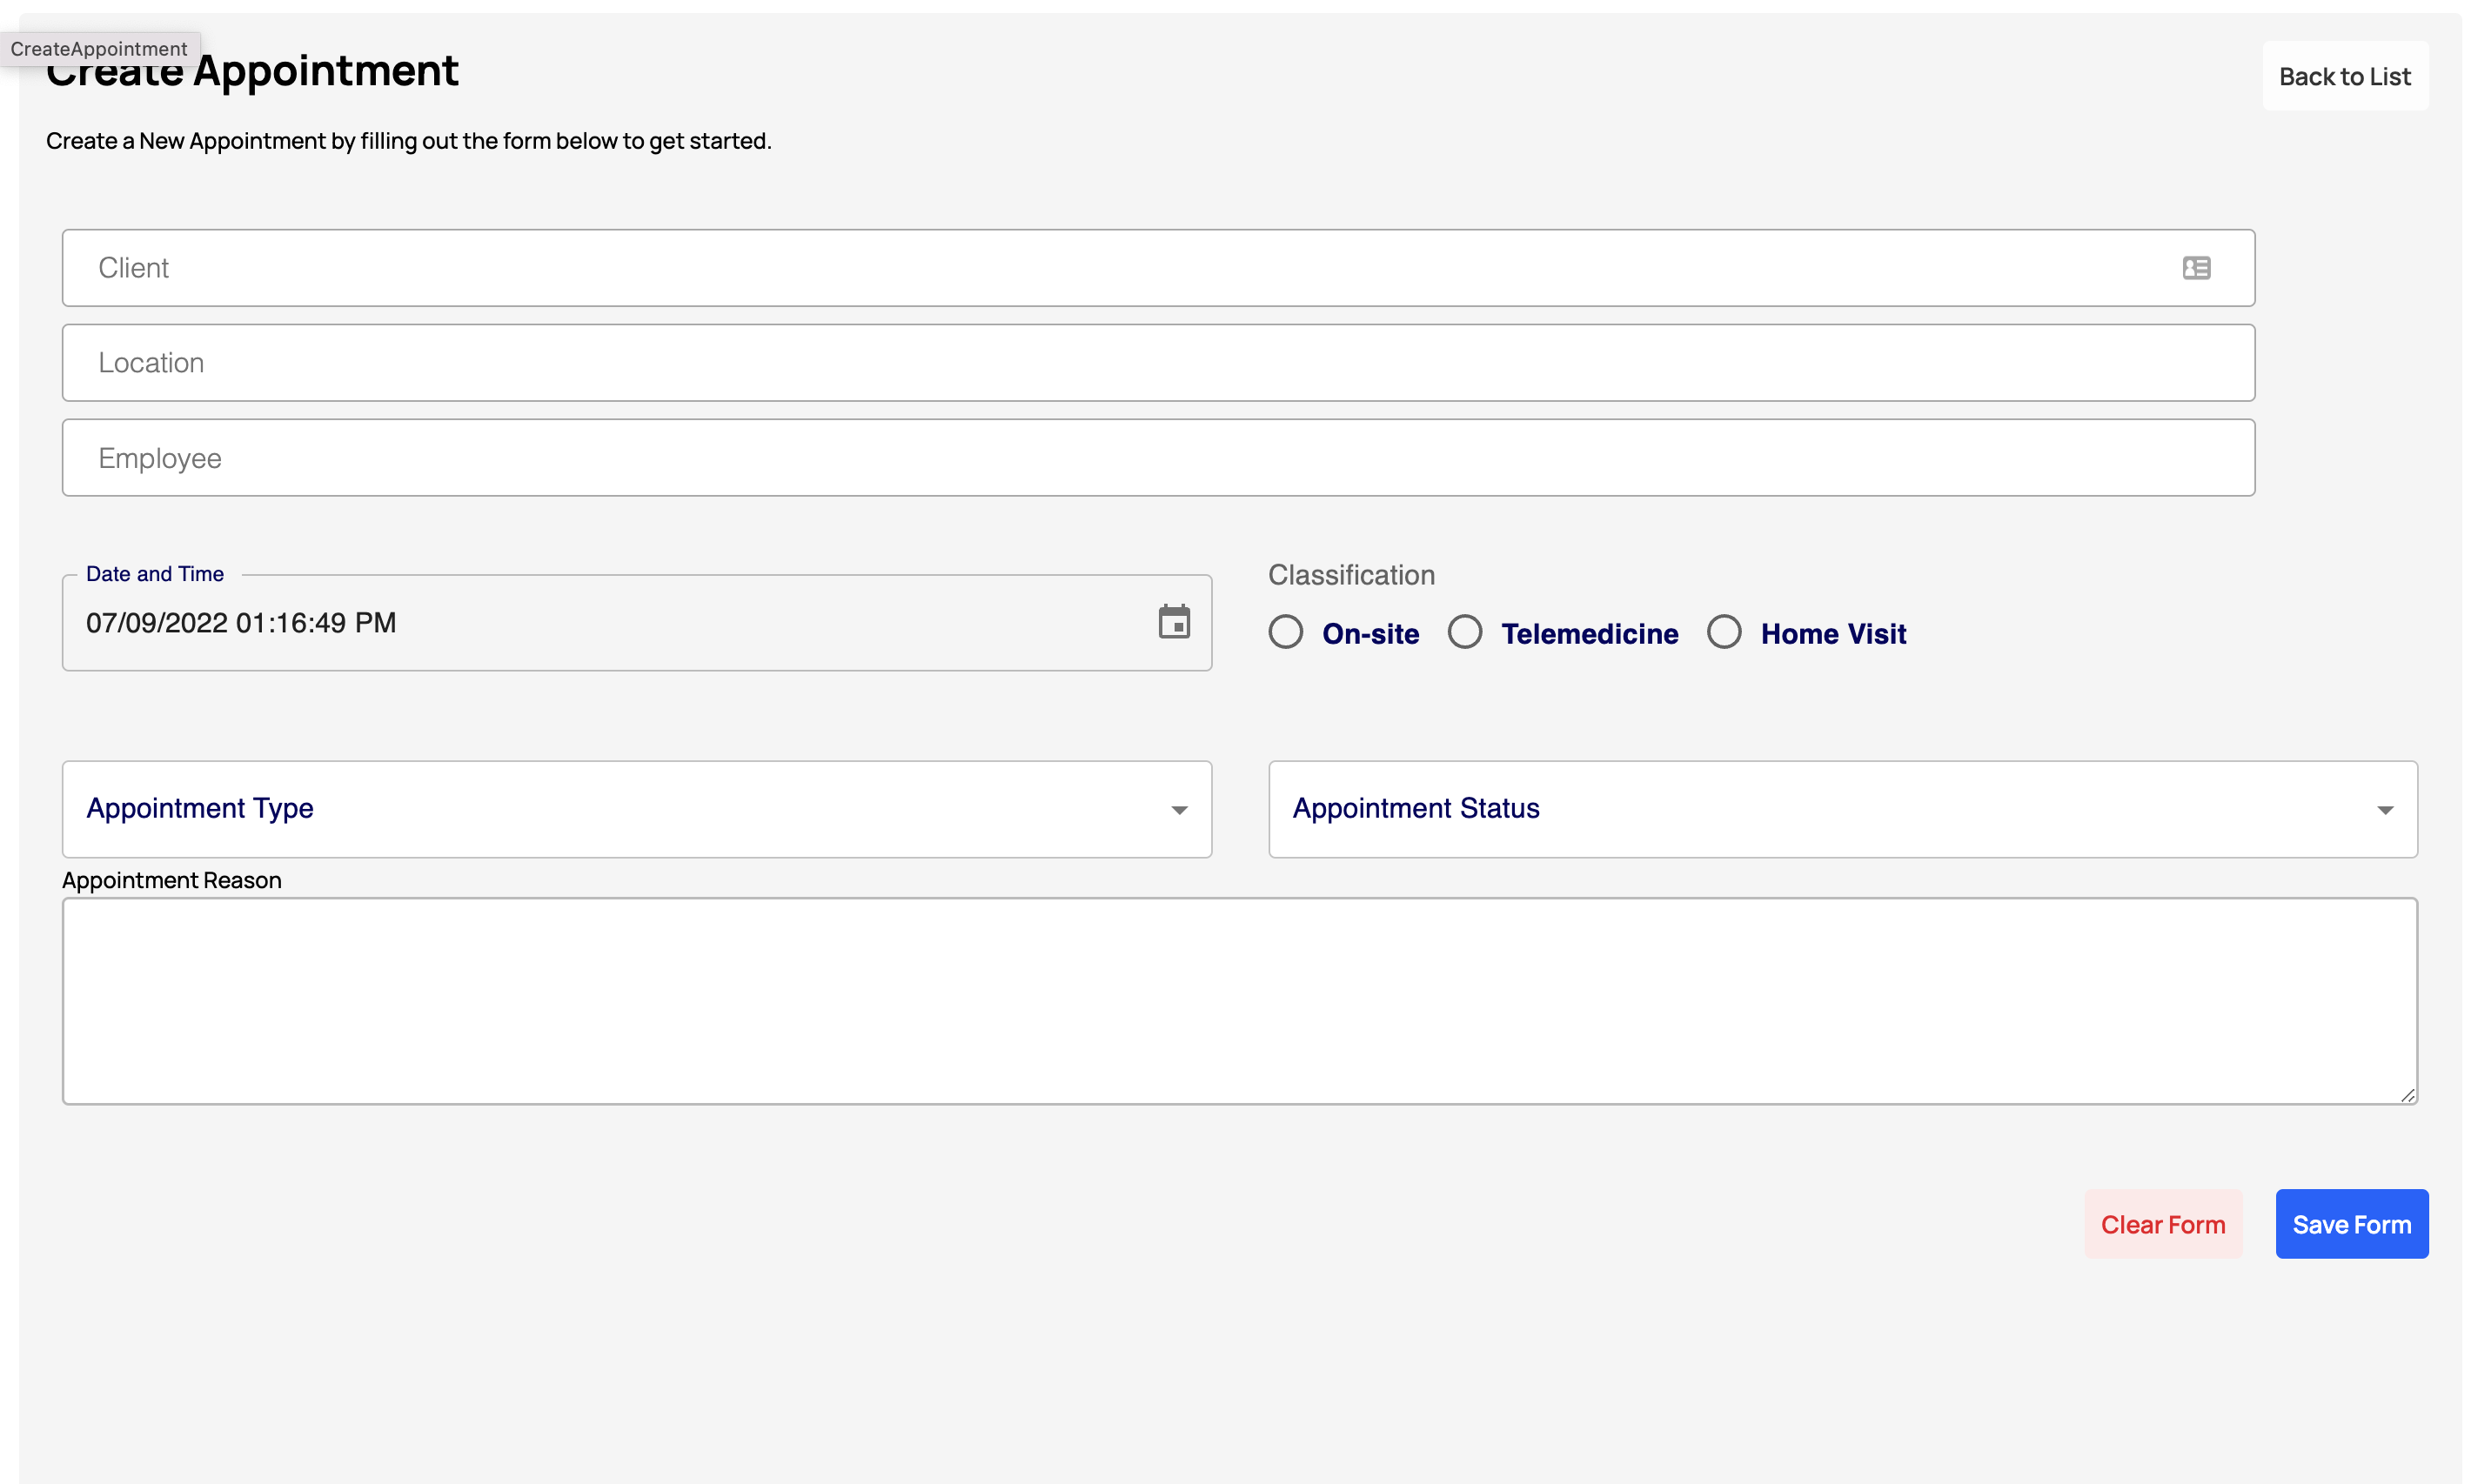Viewport: 2471px width, 1484px height.
Task: Click the Appointment Reason textarea resize handle
Action: click(x=2407, y=1095)
